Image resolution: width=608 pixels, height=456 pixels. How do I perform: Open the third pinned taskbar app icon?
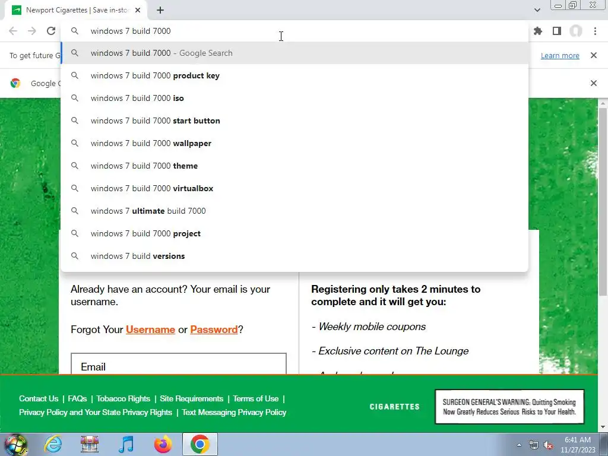coord(90,444)
